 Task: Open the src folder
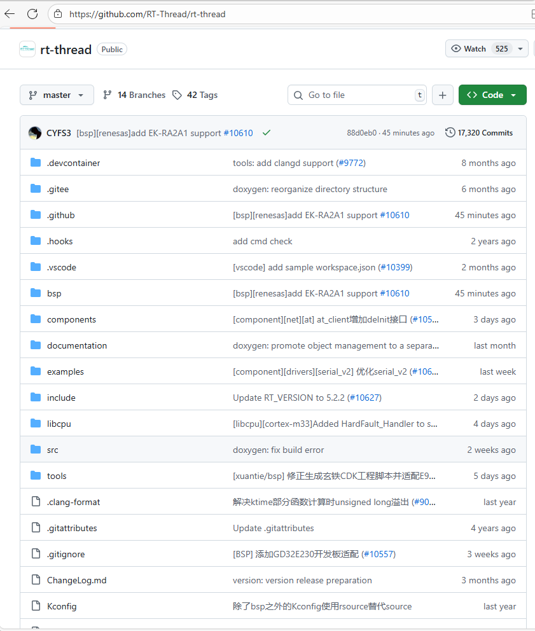point(52,450)
